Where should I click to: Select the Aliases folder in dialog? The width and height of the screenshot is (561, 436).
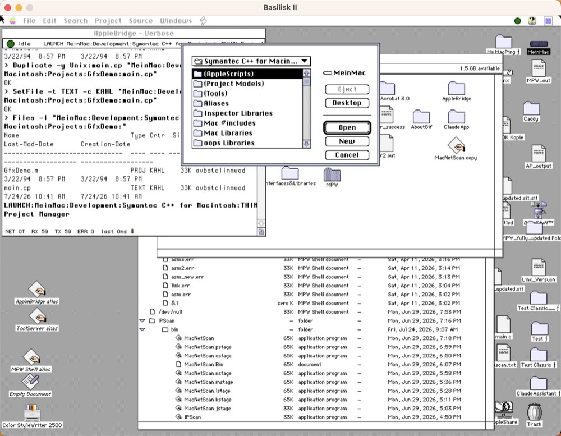(x=247, y=103)
